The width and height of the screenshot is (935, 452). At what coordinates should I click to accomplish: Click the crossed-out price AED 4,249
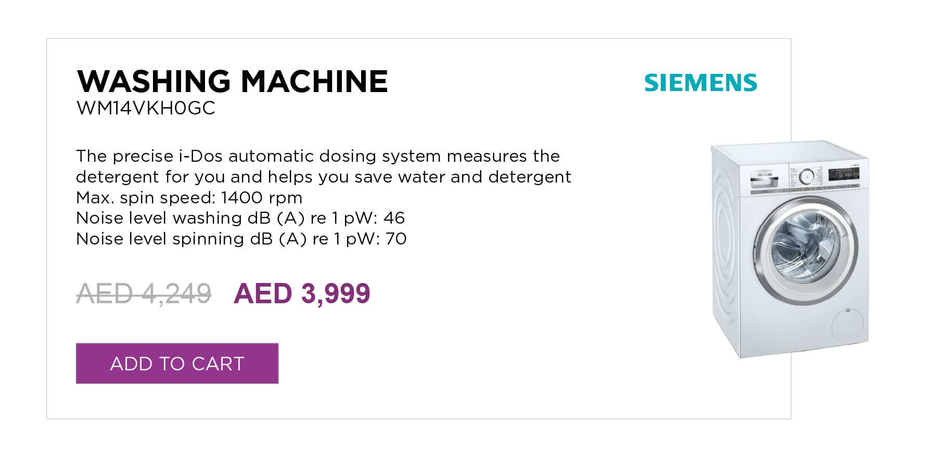point(144,293)
